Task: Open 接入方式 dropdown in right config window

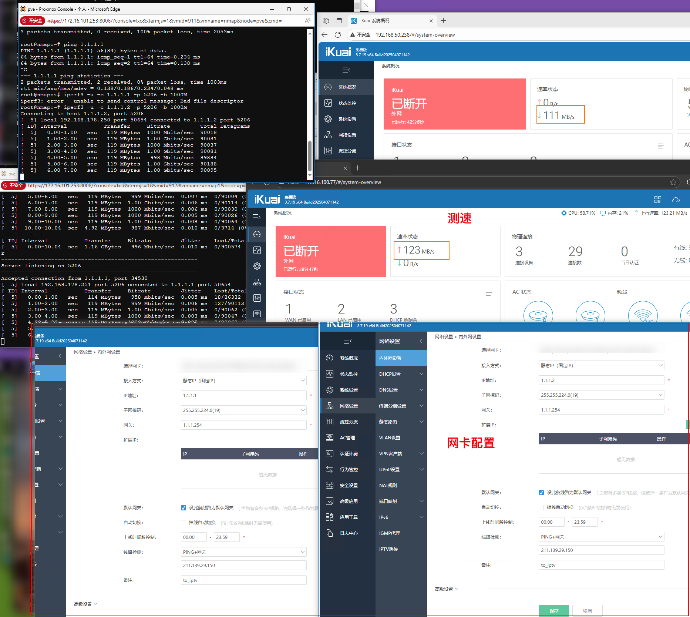Action: [x=601, y=365]
